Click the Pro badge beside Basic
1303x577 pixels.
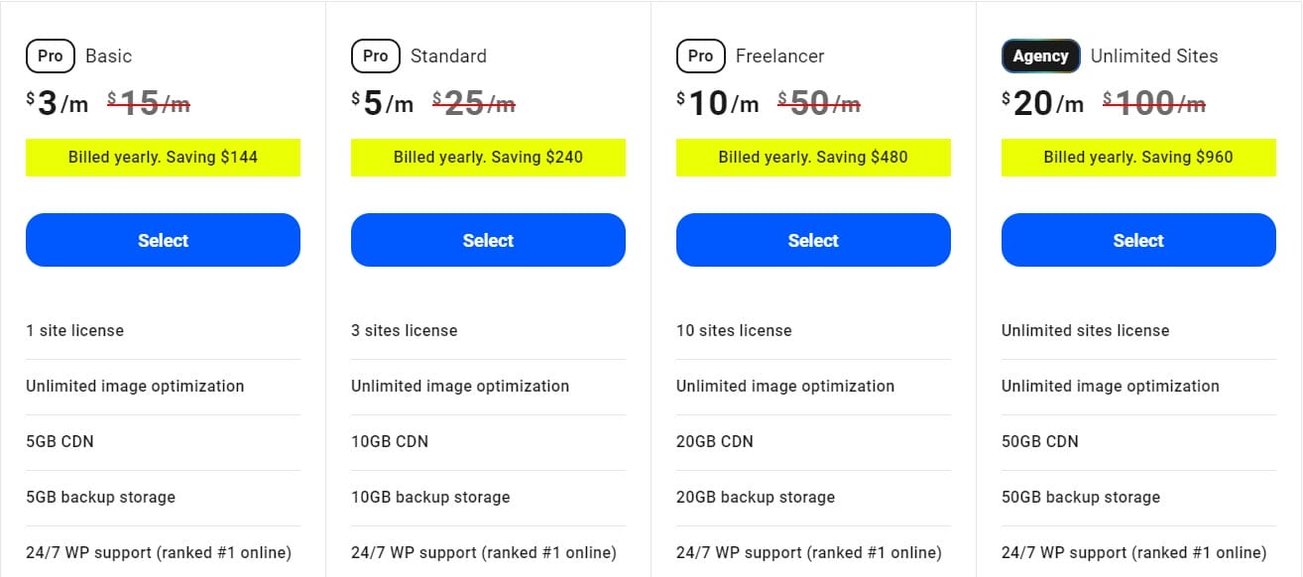pyautogui.click(x=51, y=57)
